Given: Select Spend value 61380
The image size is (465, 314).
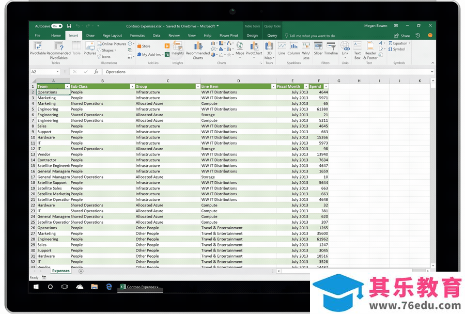Looking at the screenshot, I should click(319, 109).
